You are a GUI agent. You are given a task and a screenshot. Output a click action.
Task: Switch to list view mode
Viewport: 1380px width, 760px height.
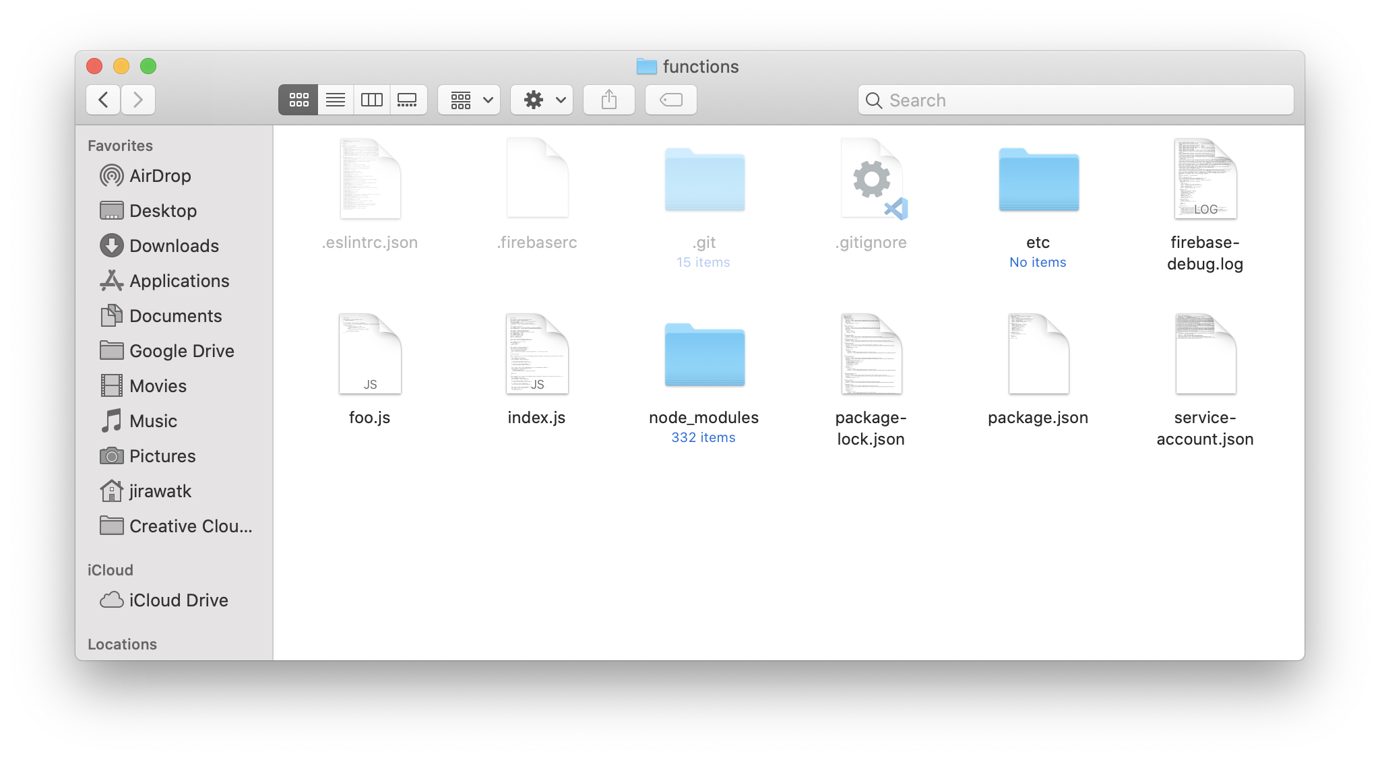(x=335, y=100)
